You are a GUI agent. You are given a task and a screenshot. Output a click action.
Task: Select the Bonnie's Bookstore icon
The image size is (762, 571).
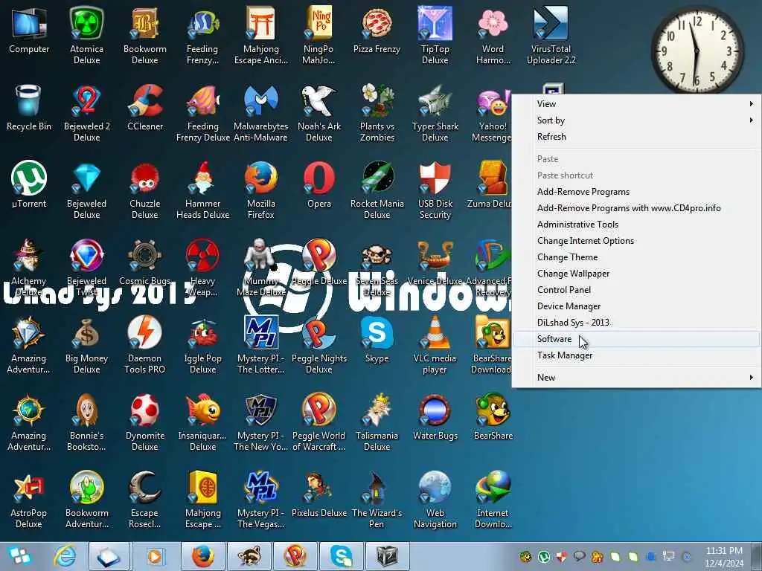pyautogui.click(x=86, y=422)
